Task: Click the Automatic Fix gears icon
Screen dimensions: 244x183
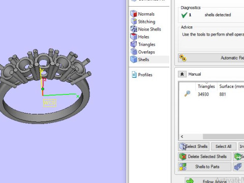Action: 182,58
